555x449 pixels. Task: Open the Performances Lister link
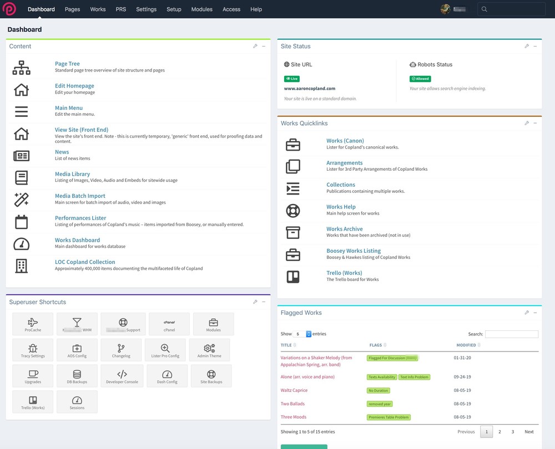tap(80, 218)
